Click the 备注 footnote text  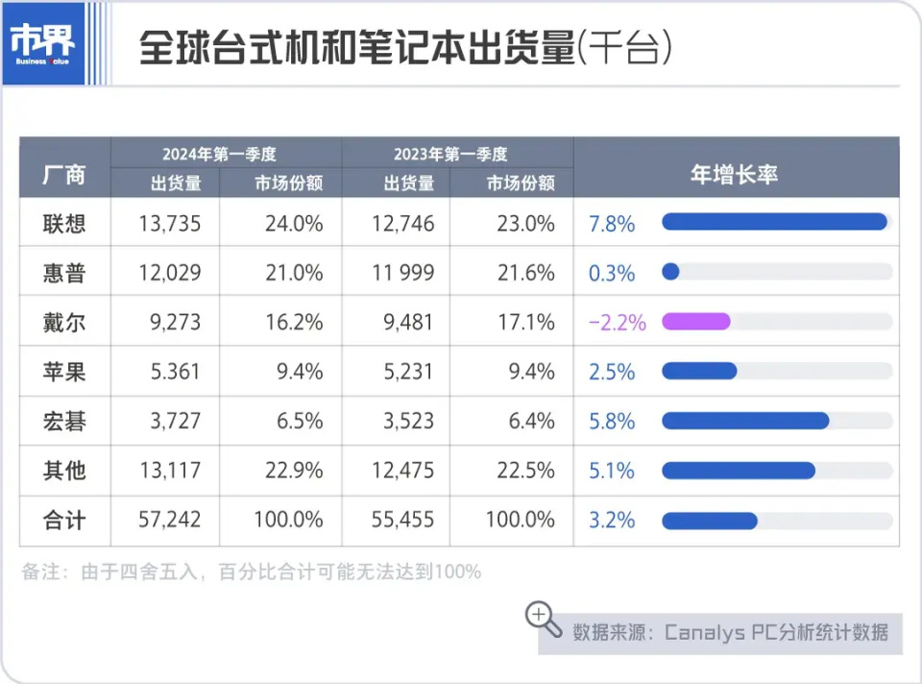coord(251,572)
